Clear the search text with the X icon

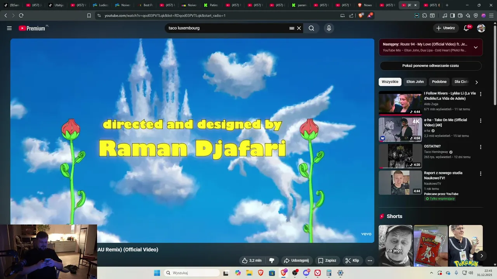pos(299,28)
